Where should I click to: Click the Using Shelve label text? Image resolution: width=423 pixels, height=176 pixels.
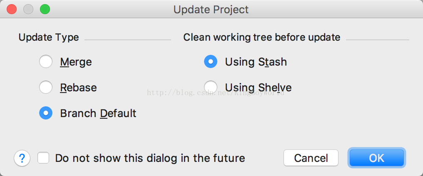tap(258, 88)
